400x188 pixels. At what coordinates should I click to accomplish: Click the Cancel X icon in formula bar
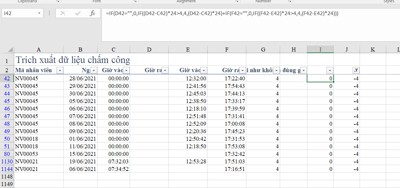(x=63, y=13)
